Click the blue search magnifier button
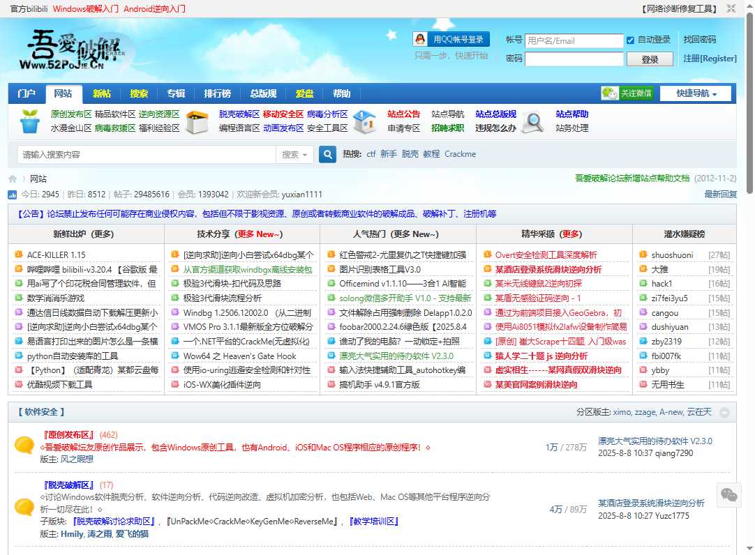The width and height of the screenshot is (755, 555). pyautogui.click(x=327, y=154)
